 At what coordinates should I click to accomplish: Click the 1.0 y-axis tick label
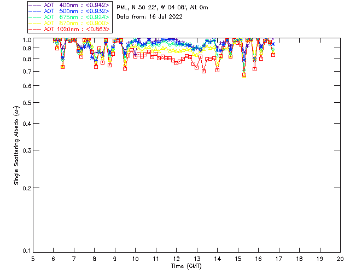tap(27, 40)
